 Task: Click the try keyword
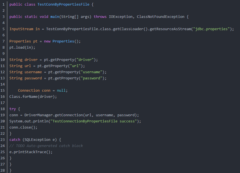[13, 109]
